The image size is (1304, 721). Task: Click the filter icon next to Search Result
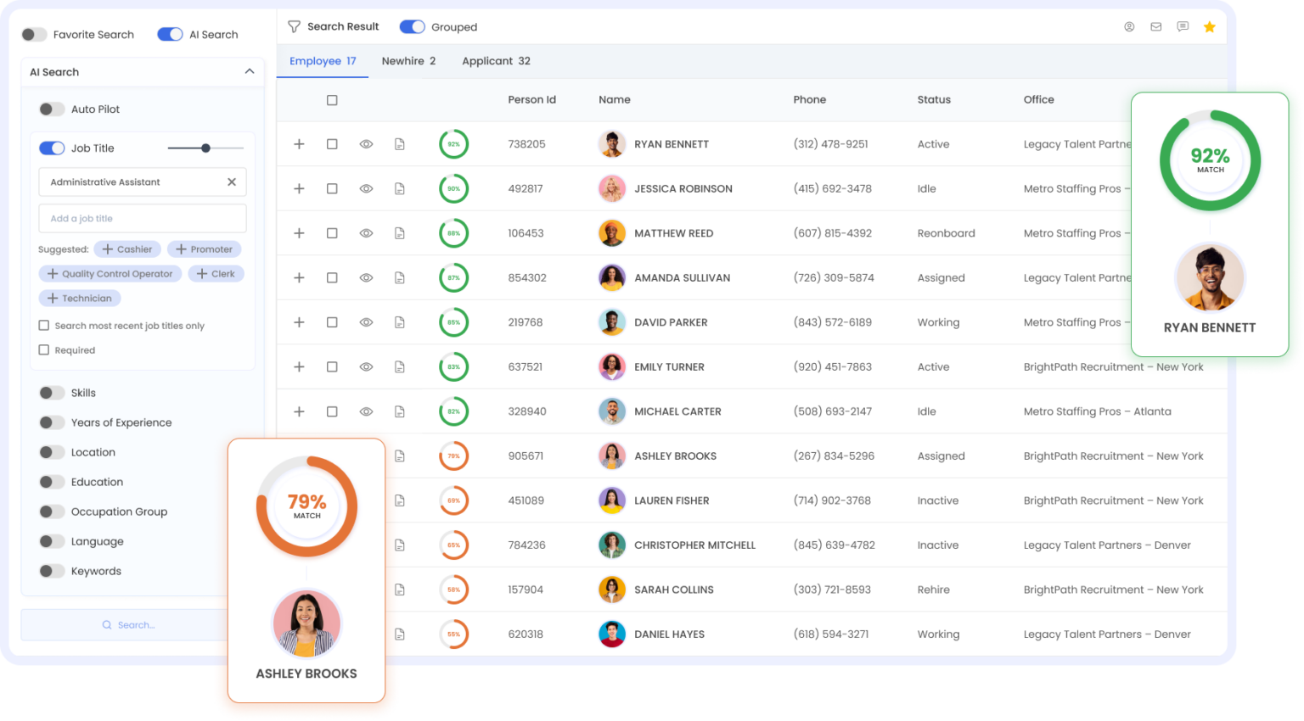[x=293, y=26]
